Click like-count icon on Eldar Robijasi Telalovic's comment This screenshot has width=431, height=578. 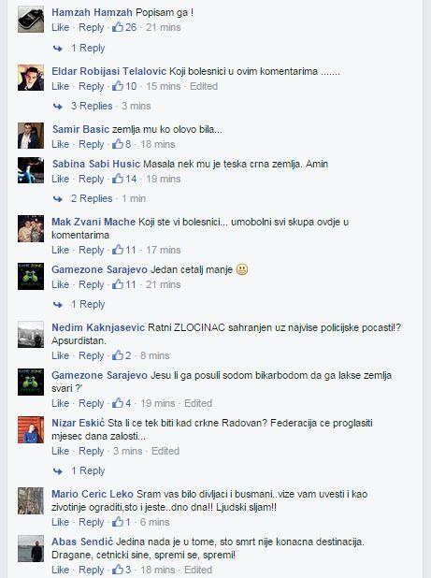tap(118, 86)
